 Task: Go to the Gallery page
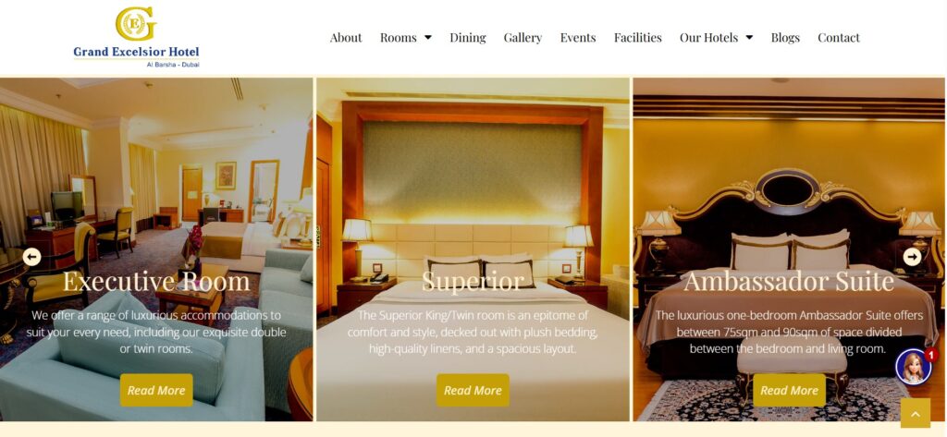click(x=523, y=38)
